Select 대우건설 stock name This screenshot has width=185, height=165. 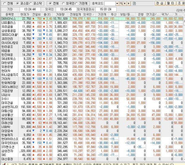(7, 103)
